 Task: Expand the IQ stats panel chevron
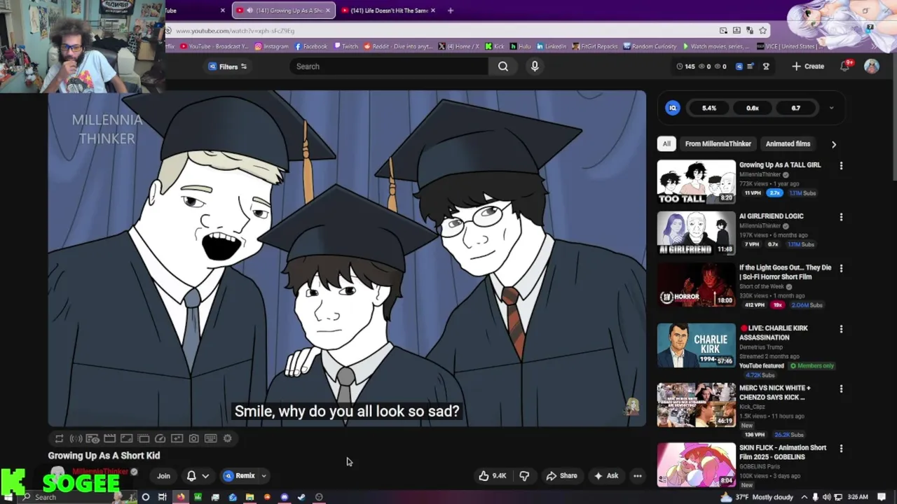pos(831,108)
